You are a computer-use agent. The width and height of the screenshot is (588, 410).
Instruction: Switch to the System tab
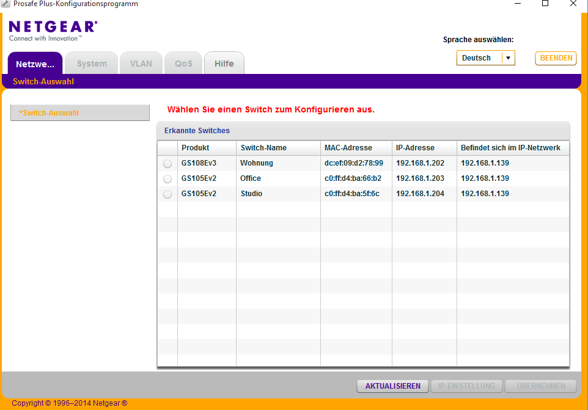pos(92,64)
